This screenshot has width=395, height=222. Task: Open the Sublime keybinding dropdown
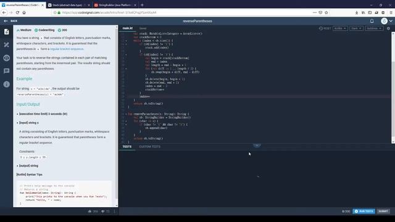(x=374, y=28)
